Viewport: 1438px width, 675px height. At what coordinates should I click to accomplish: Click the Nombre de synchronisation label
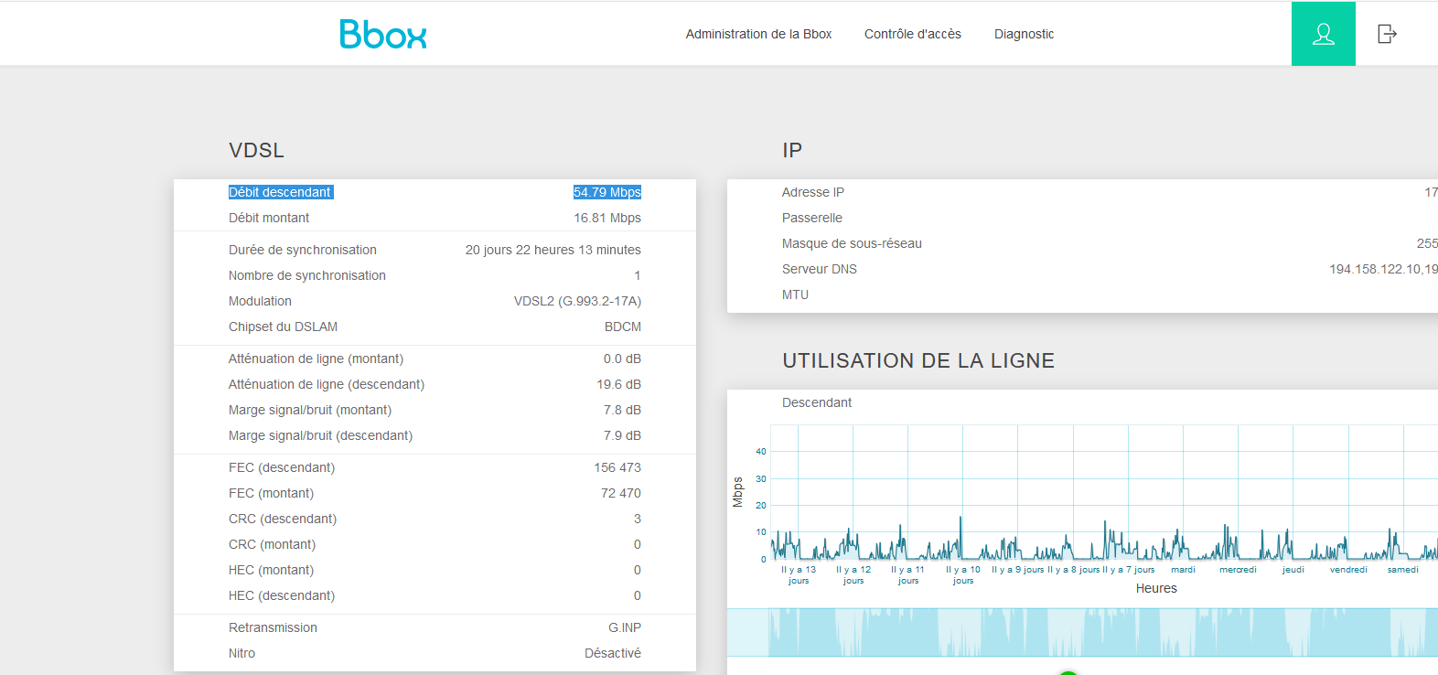tap(307, 275)
